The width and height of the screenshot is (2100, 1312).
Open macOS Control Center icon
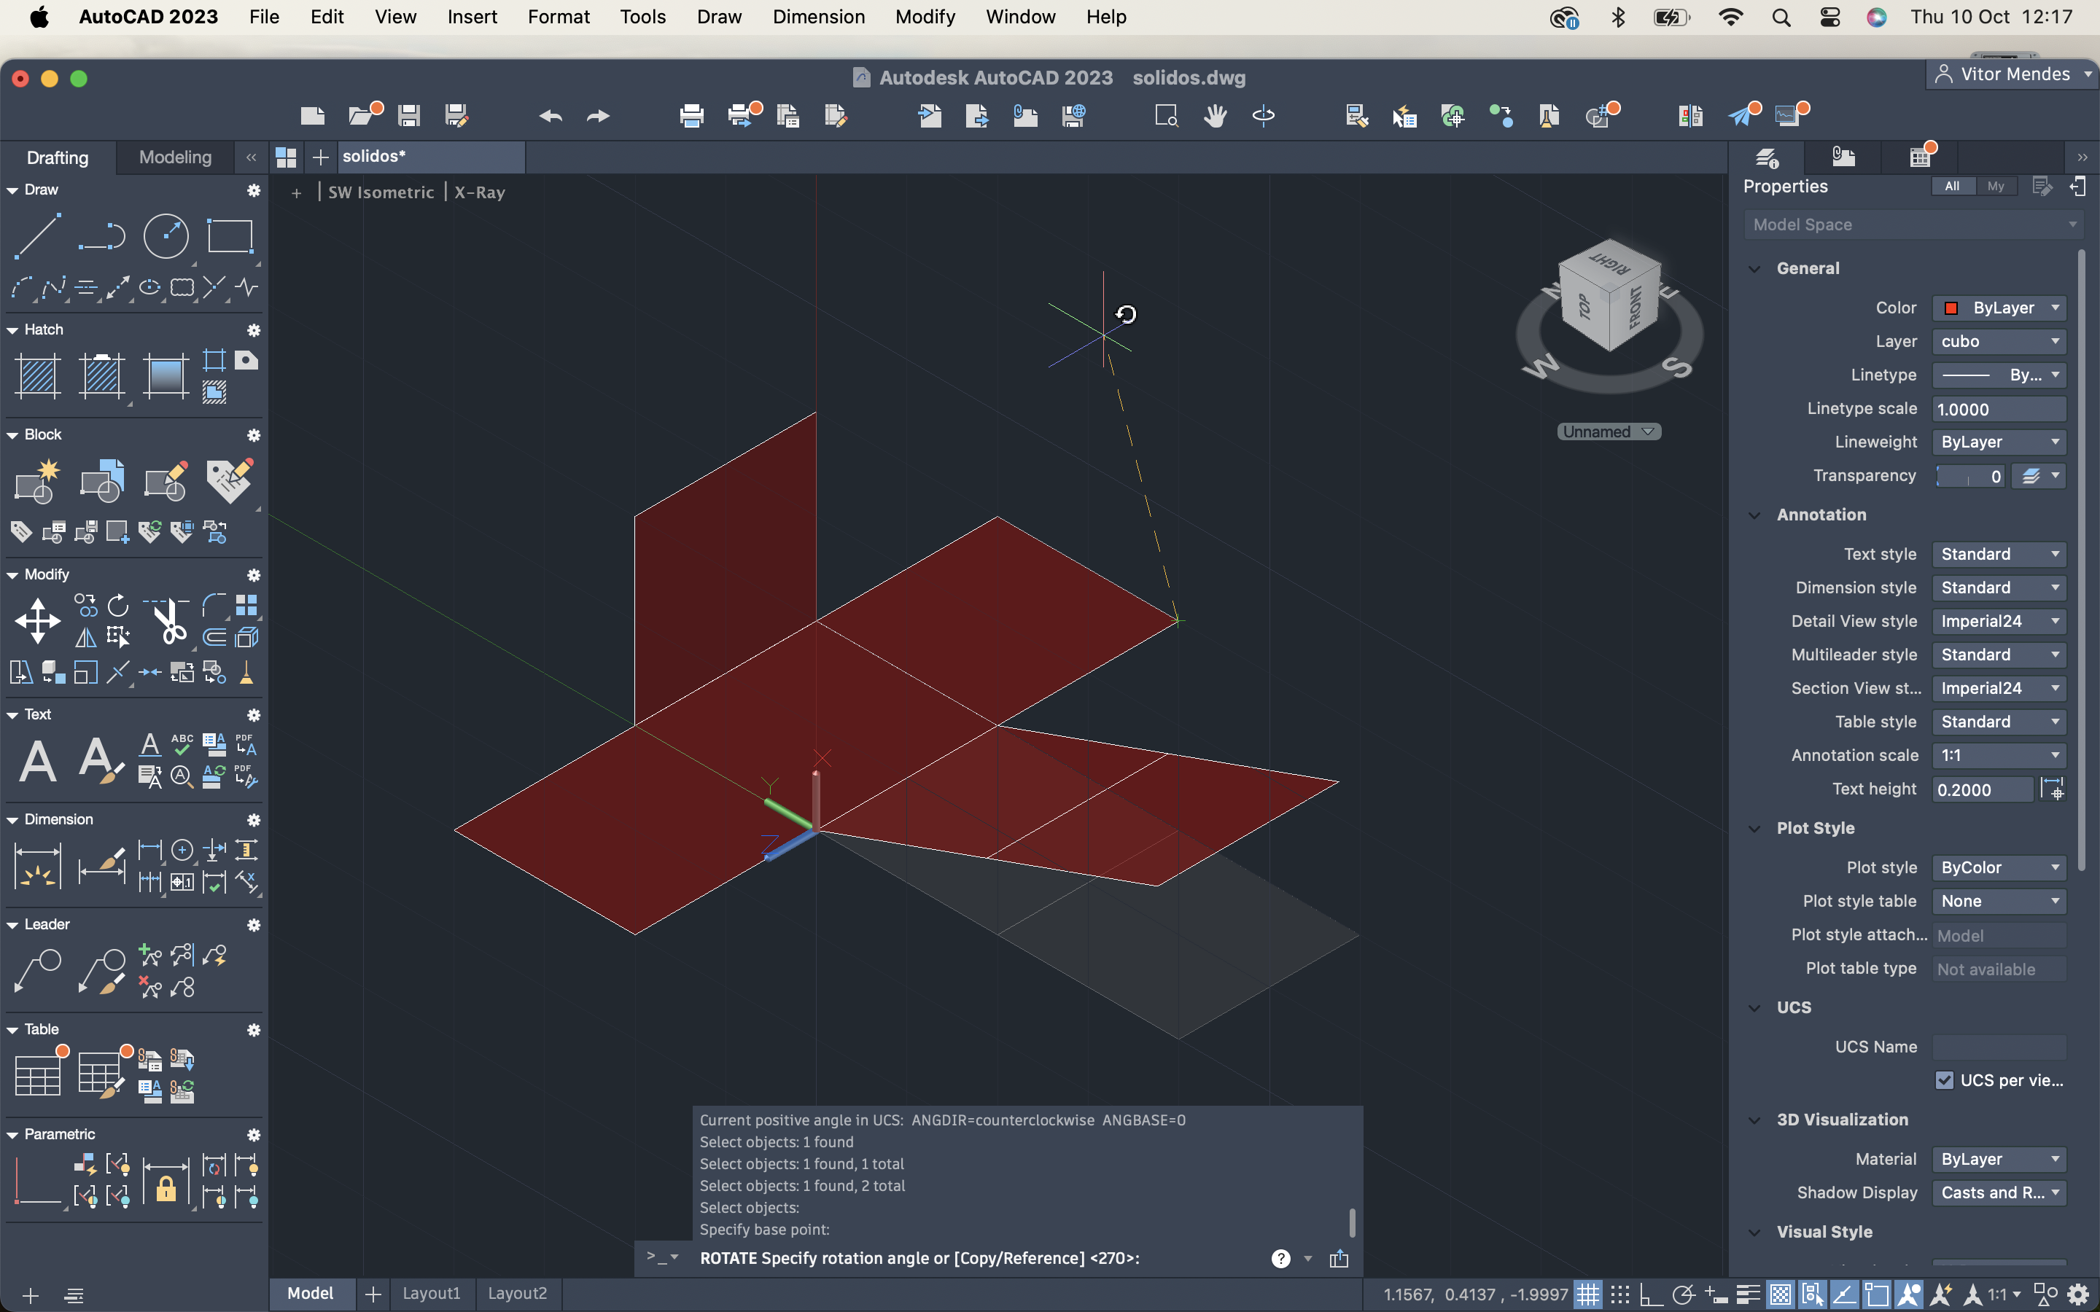pyautogui.click(x=1829, y=17)
